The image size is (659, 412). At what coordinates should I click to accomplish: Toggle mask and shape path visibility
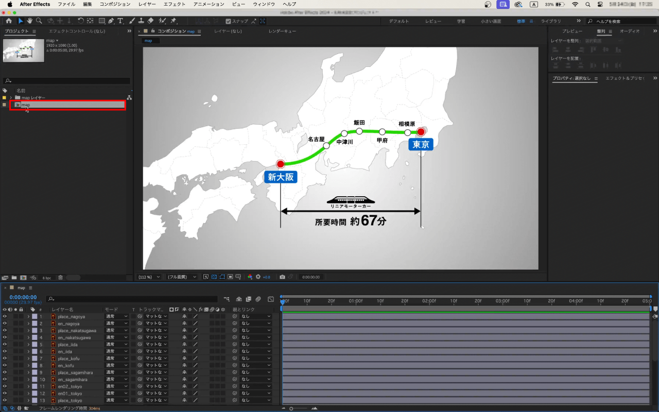(222, 277)
